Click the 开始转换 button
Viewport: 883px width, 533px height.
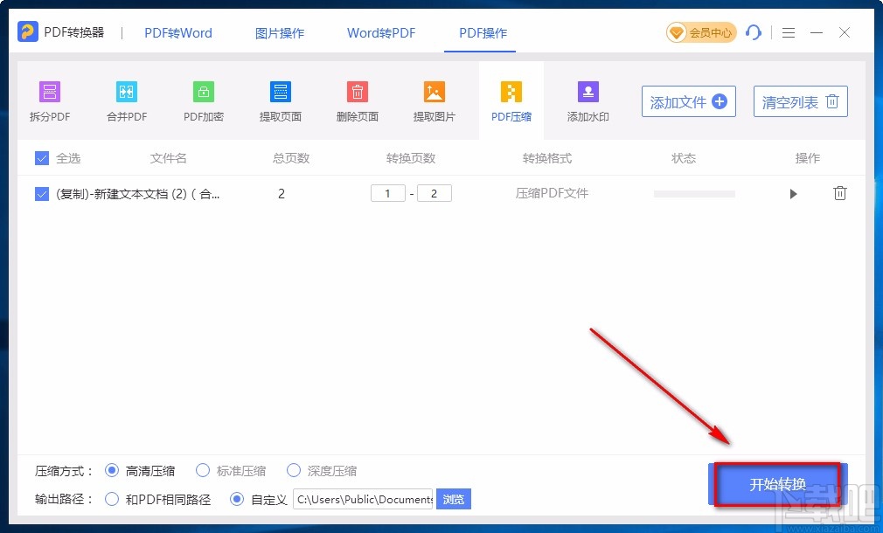[x=778, y=484]
